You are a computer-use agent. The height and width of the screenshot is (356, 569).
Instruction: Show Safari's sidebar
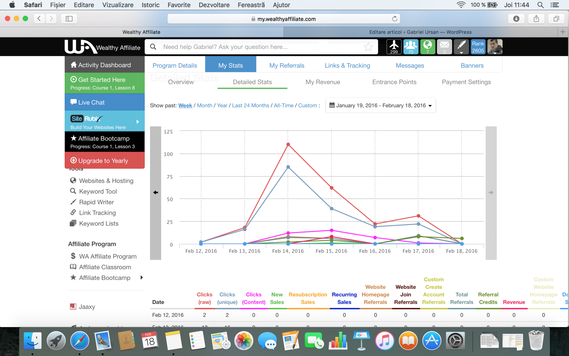tap(69, 19)
